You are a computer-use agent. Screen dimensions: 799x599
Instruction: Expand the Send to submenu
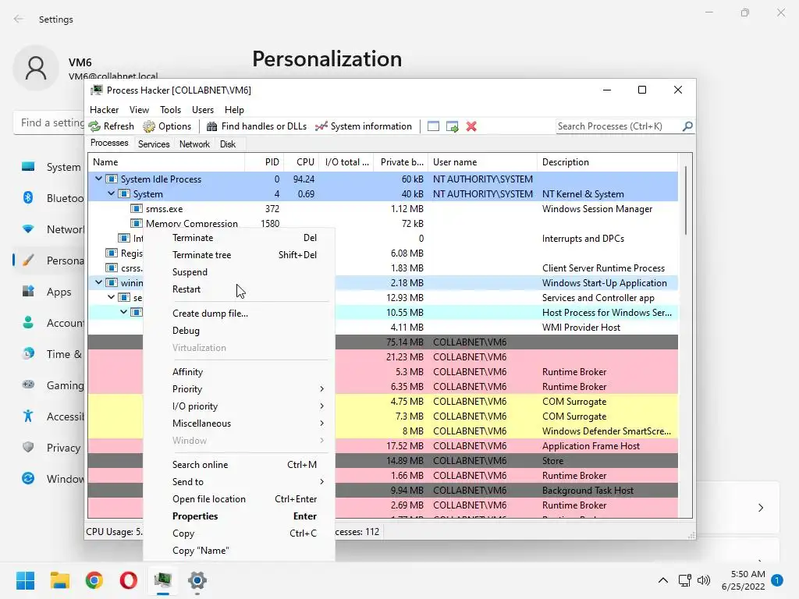(321, 482)
